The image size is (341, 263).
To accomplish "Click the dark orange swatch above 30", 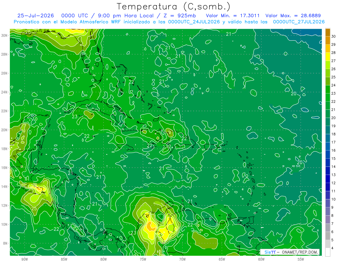I will 328,32.
